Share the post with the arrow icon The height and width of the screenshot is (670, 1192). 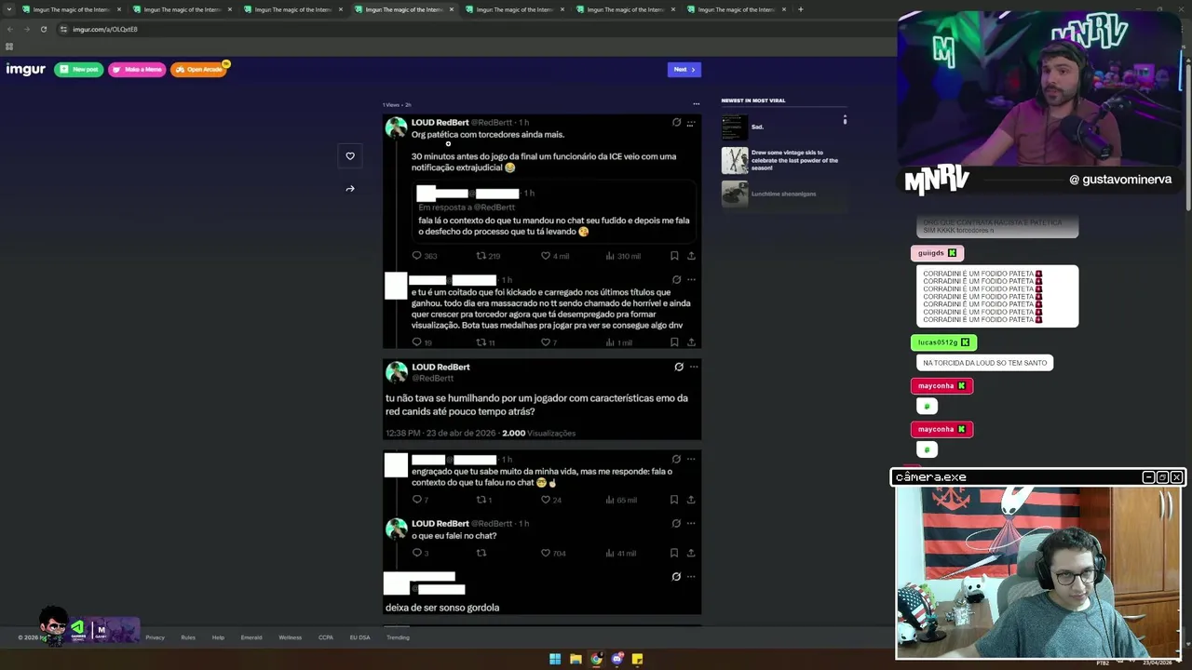pyautogui.click(x=350, y=189)
